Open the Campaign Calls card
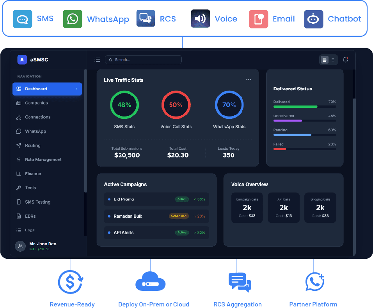Image resolution: width=373 pixels, height=308 pixels. (247, 208)
